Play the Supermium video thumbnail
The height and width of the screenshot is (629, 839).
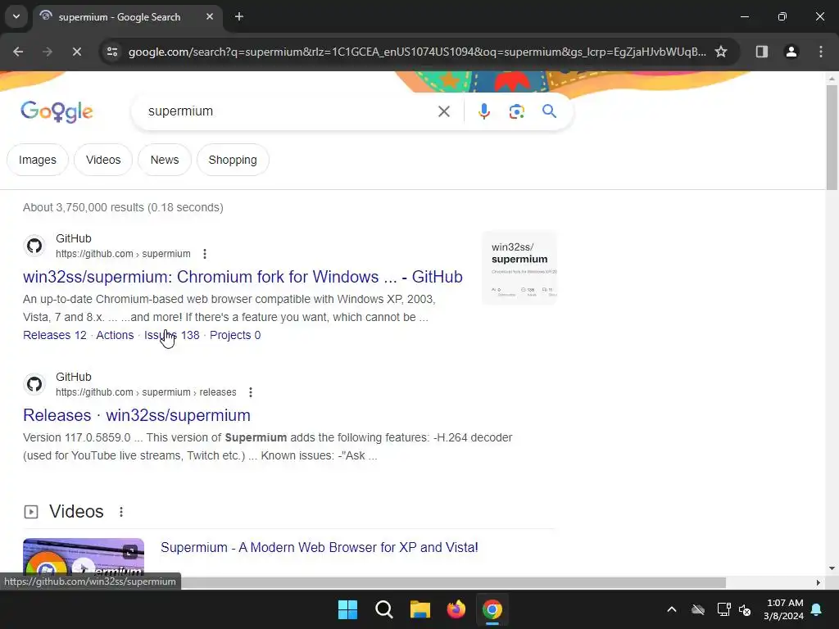pyautogui.click(x=84, y=557)
